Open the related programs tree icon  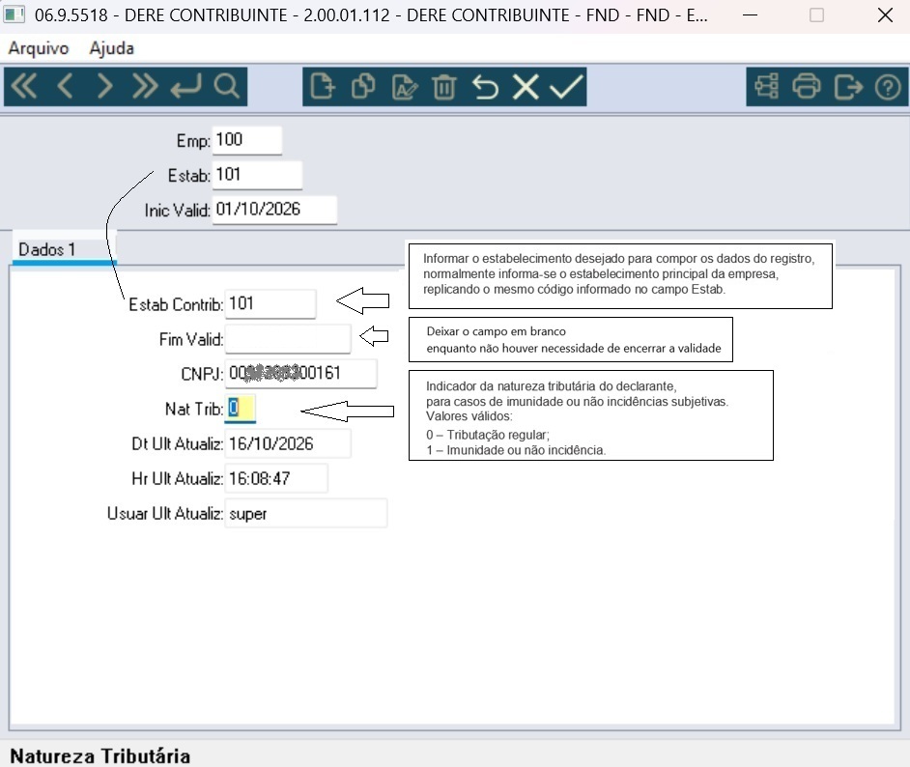click(x=767, y=87)
